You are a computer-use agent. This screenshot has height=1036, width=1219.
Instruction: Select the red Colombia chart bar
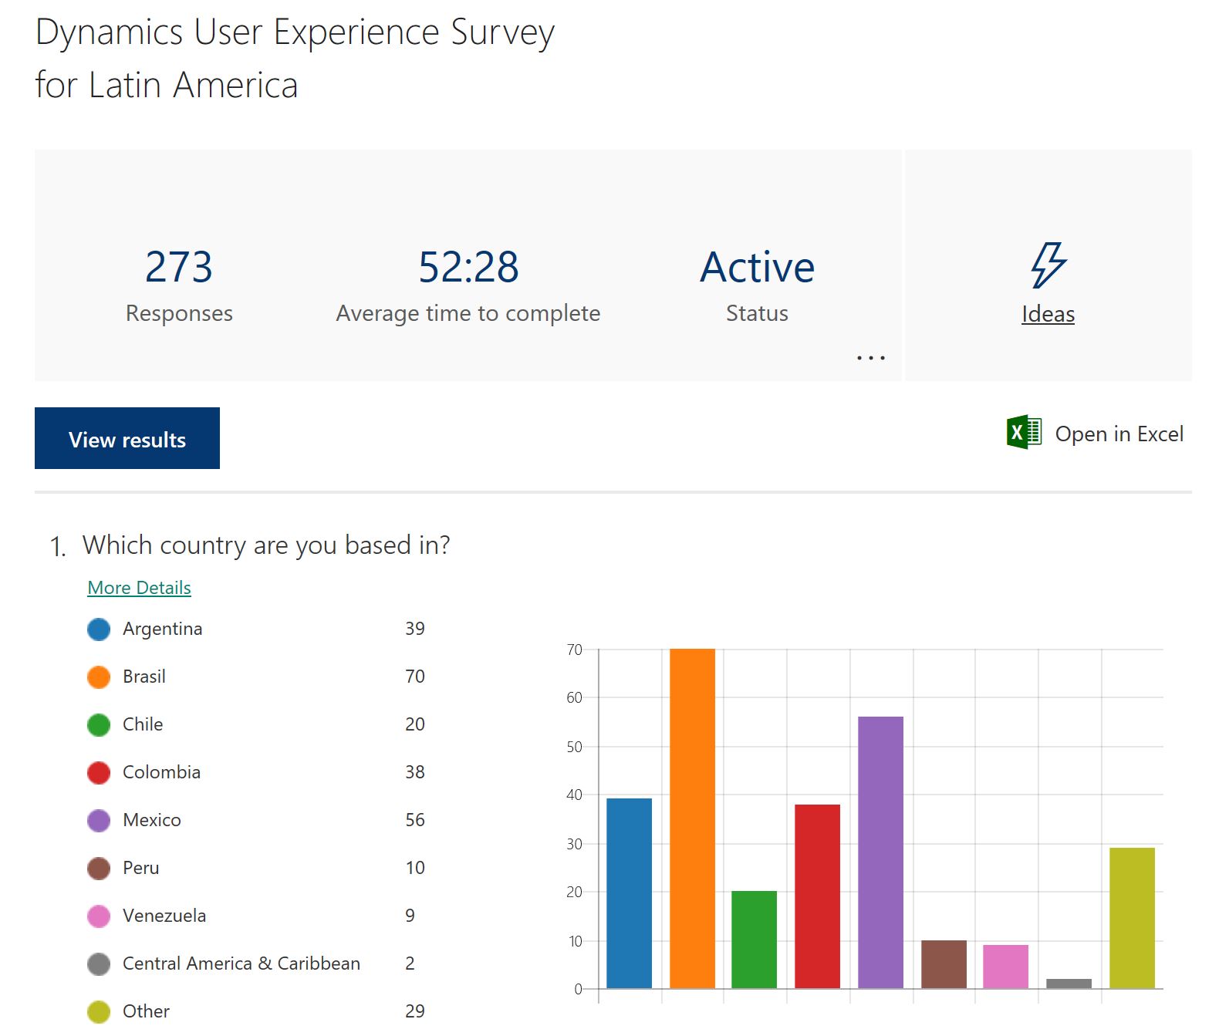coord(818,896)
